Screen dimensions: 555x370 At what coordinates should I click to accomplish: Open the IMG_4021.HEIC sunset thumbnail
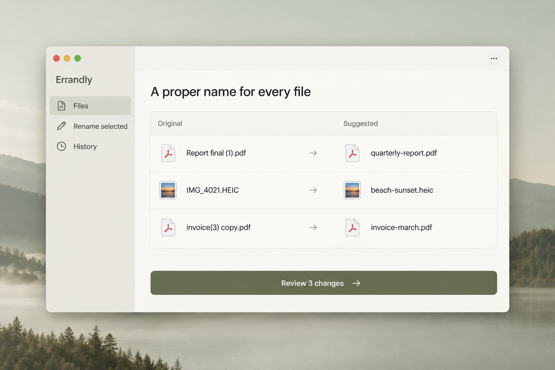click(x=168, y=190)
